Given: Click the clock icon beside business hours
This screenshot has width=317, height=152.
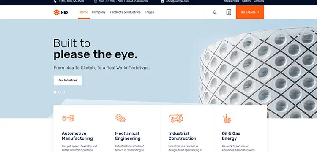Looking at the screenshot, I should point(96,1).
